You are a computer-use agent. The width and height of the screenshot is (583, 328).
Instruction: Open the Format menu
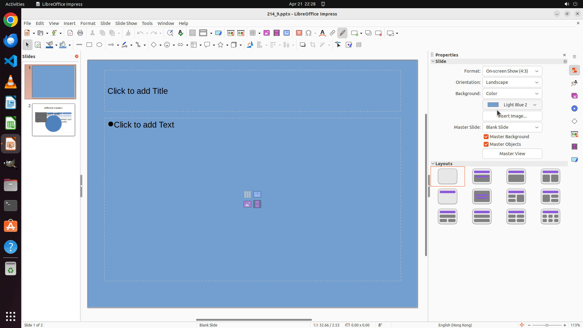click(x=88, y=23)
